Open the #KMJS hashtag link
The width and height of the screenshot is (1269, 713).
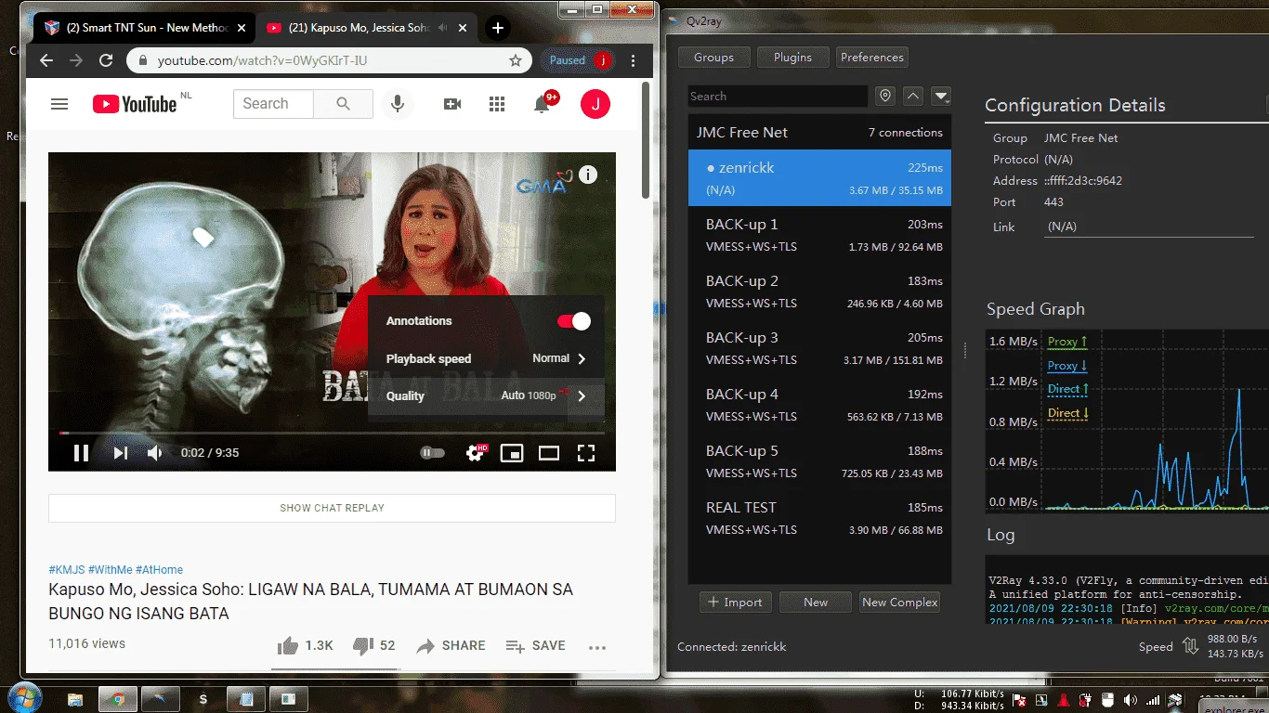point(67,570)
